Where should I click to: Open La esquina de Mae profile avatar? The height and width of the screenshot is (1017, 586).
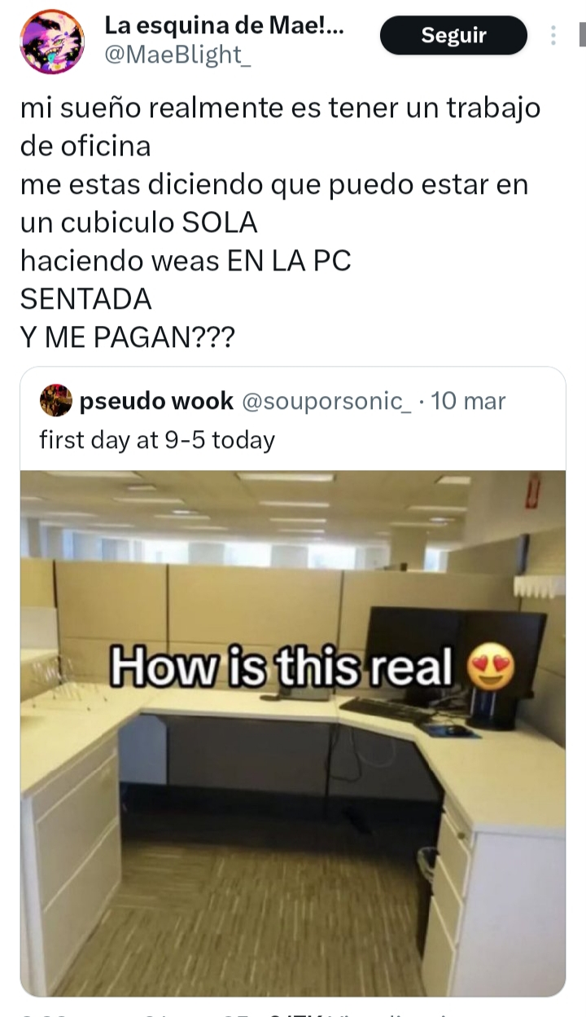(x=52, y=42)
